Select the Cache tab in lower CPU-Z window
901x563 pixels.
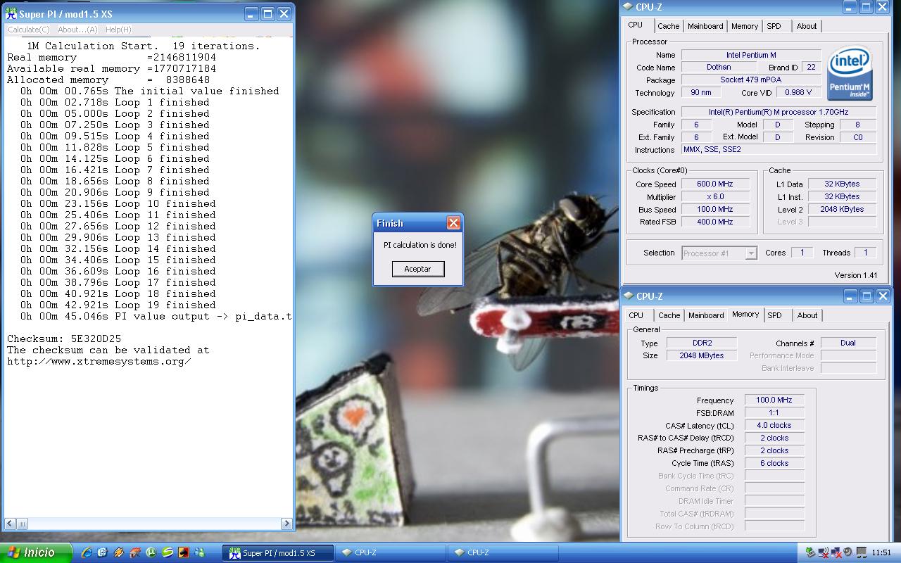pyautogui.click(x=669, y=315)
